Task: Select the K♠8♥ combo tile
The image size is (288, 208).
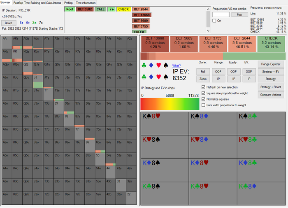Action: coord(165,124)
